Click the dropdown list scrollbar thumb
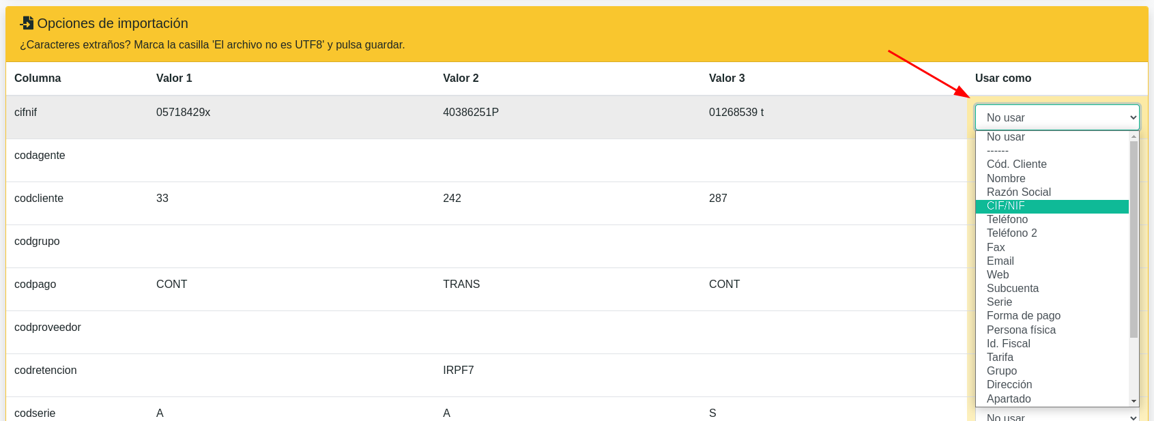 [x=1134, y=239]
